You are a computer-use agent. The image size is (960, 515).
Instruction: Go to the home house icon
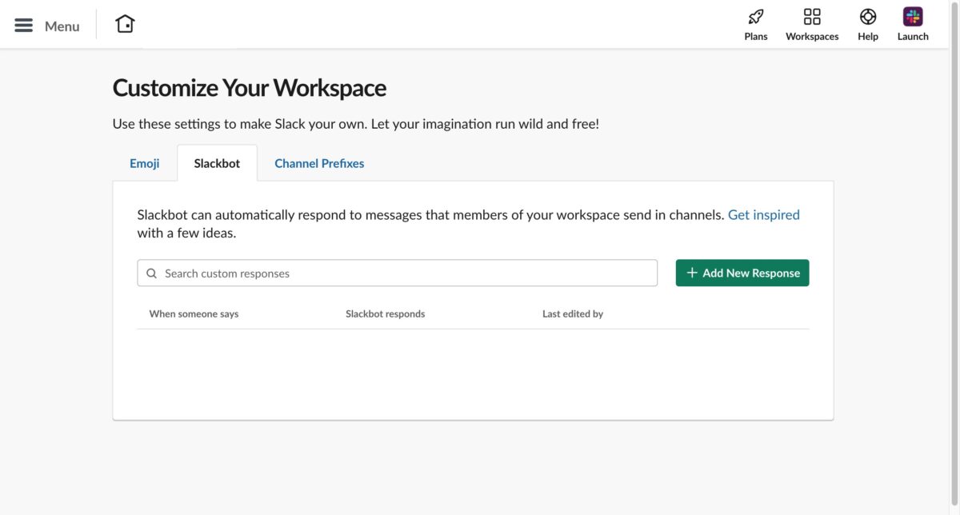pos(125,24)
